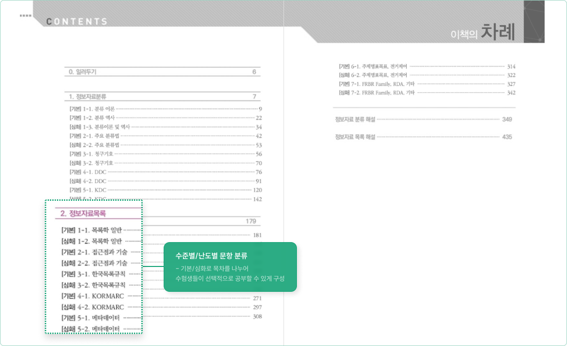
Task: Click the small dotted mark beside CONTENTS
Action: (25, 16)
